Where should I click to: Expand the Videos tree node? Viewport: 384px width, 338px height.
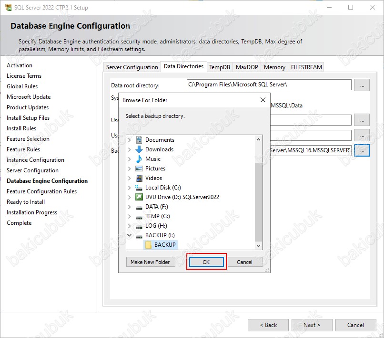click(130, 178)
